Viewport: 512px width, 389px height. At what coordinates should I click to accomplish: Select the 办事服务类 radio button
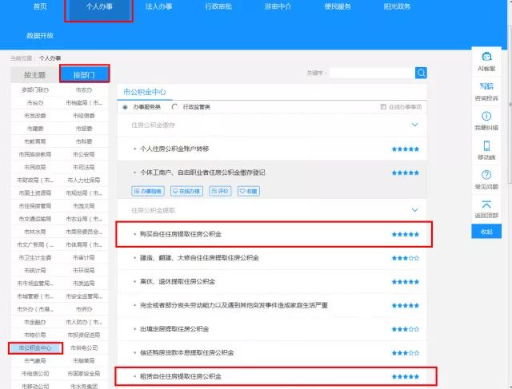click(125, 106)
